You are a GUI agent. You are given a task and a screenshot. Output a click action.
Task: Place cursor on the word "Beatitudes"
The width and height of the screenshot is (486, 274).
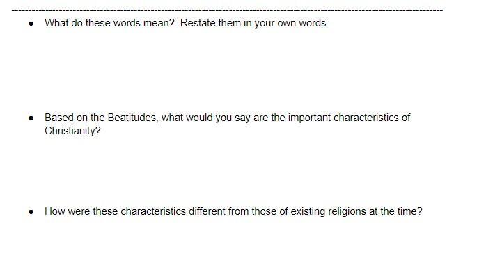click(x=133, y=118)
